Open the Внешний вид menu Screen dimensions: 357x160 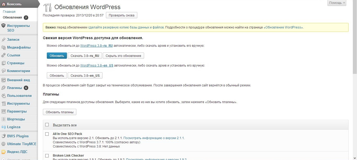point(19,80)
